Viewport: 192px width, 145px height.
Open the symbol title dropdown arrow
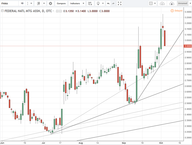point(53,11)
